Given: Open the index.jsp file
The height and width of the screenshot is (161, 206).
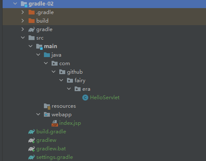Looking at the screenshot, I should point(70,123).
